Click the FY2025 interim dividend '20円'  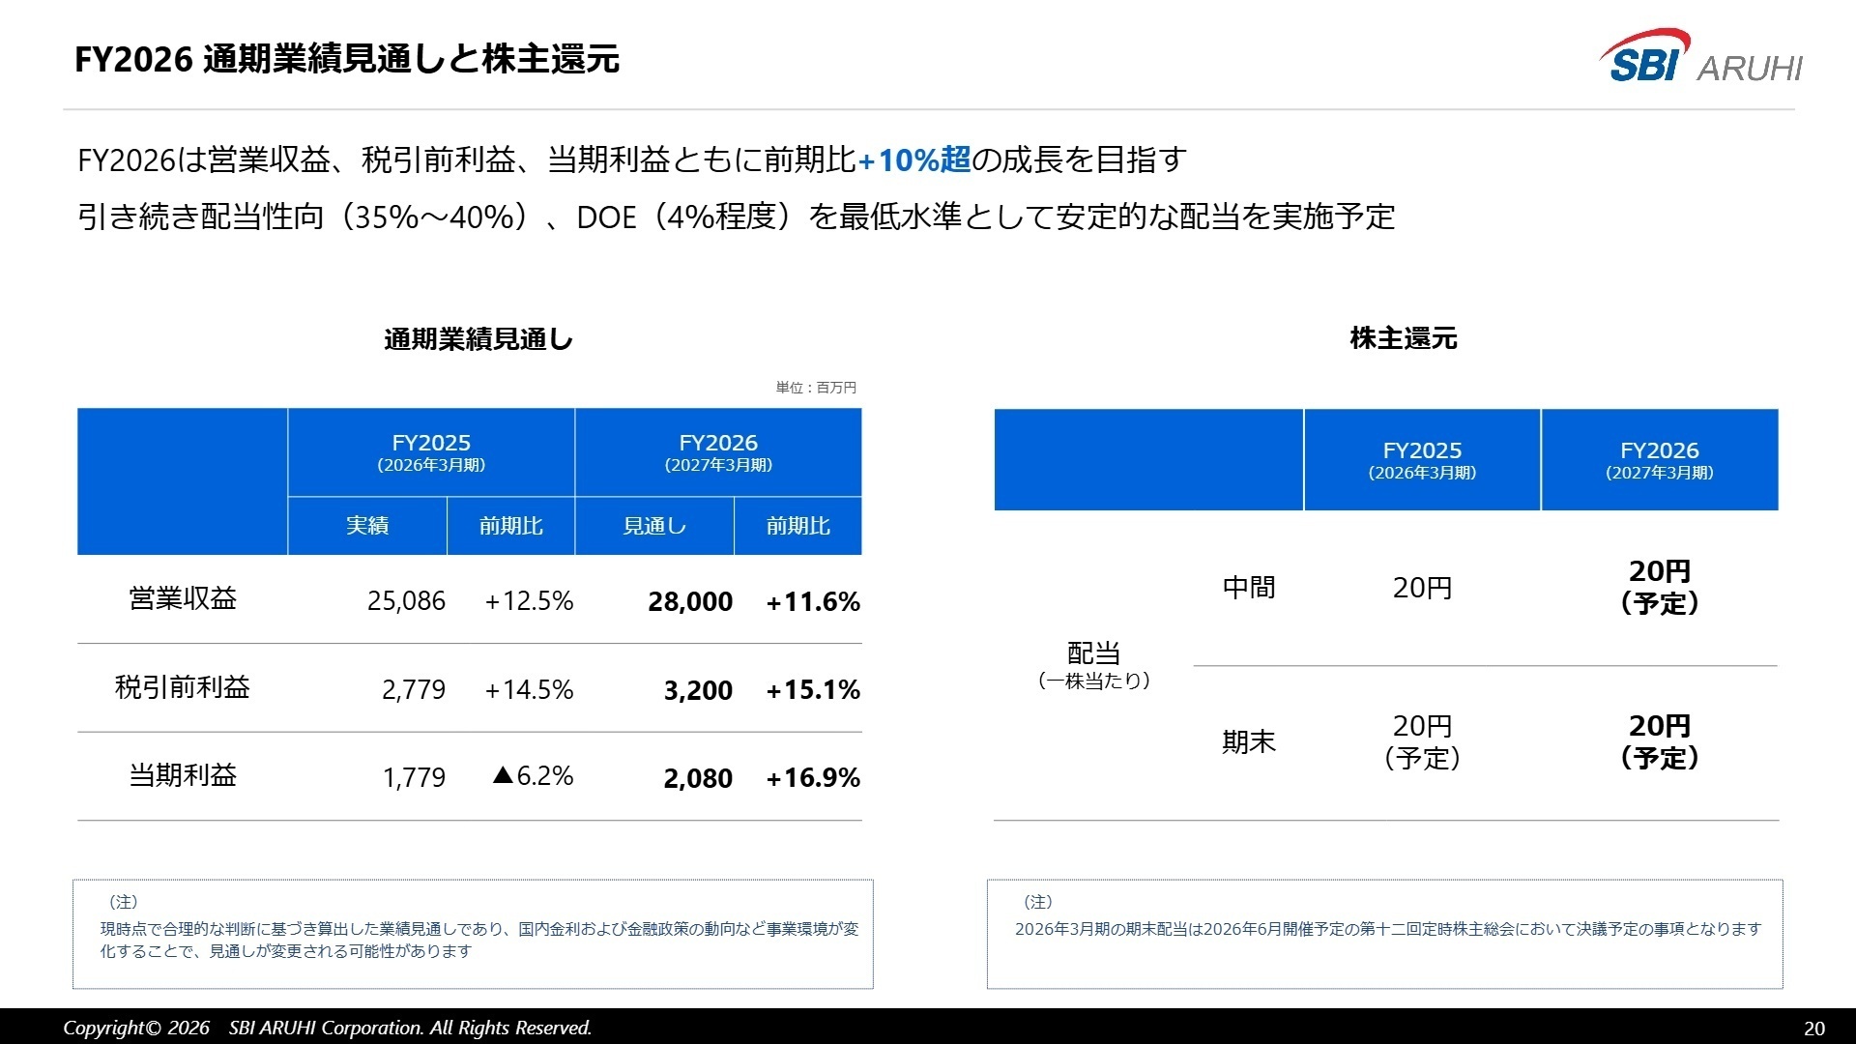(x=1422, y=588)
